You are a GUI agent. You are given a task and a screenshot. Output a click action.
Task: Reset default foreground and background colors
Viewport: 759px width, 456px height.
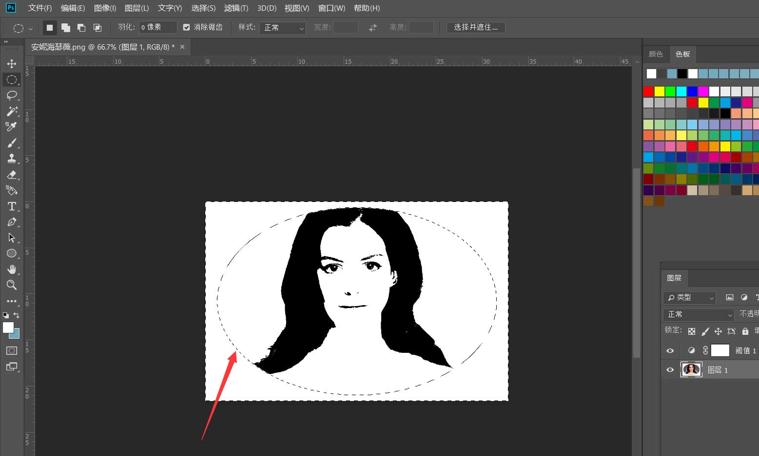point(5,315)
